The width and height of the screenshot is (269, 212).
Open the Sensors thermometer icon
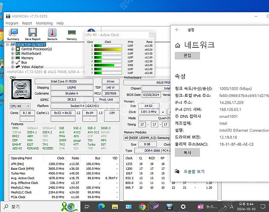pos(52,34)
